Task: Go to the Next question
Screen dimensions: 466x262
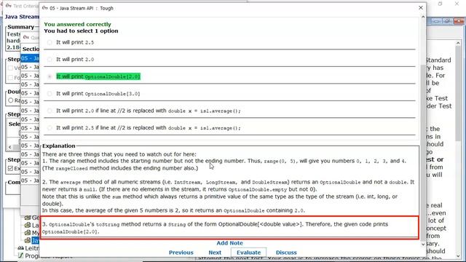Action: pos(215,253)
